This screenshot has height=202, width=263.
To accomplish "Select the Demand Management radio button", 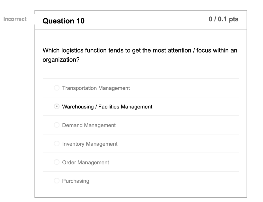I will (57, 125).
